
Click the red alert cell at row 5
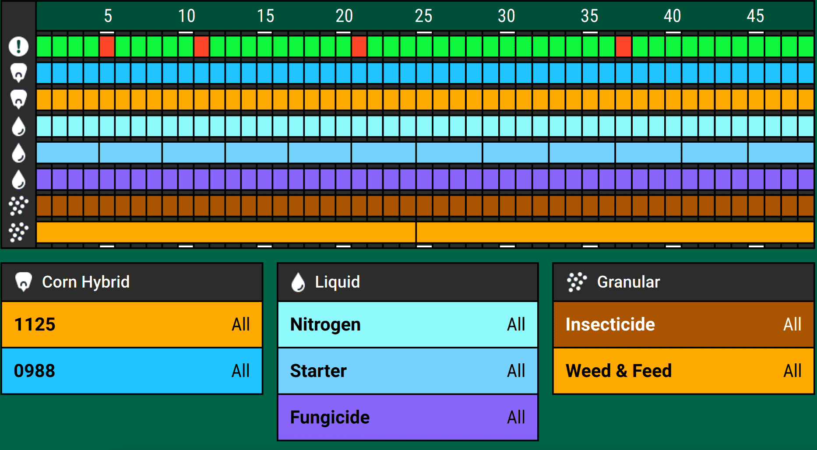pos(107,46)
